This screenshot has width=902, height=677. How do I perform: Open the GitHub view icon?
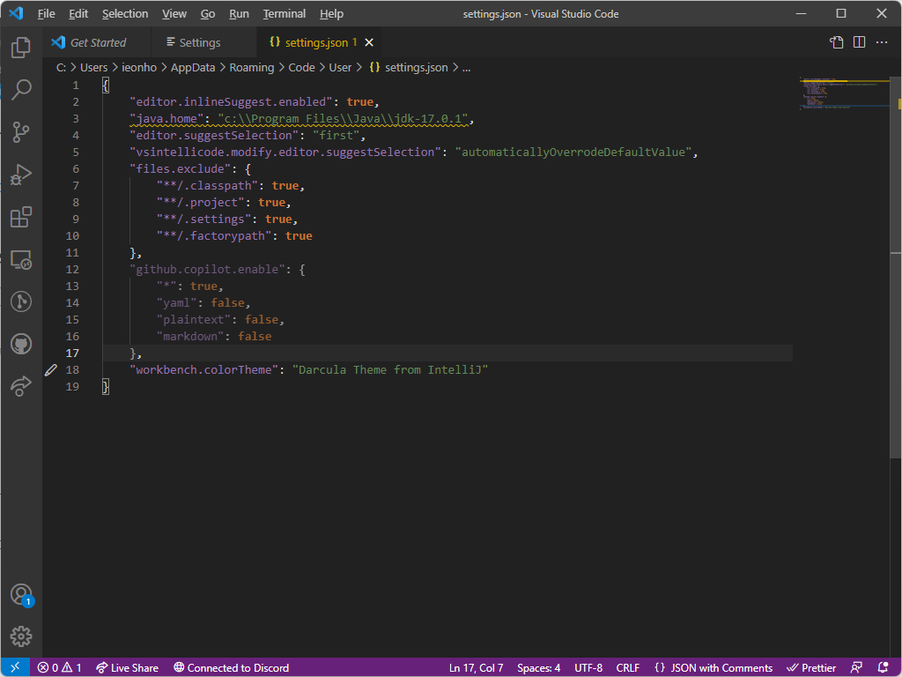[x=21, y=345]
